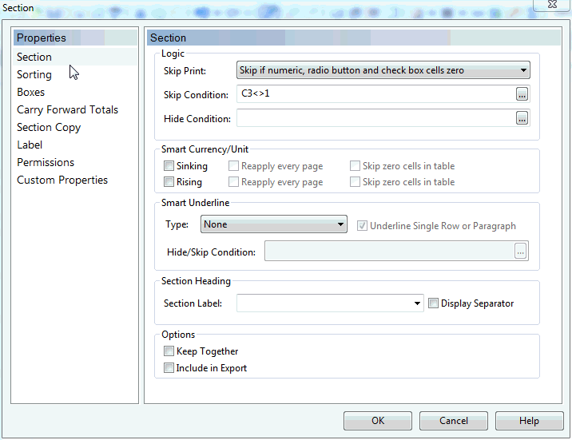
Task: Switch to the Permissions page
Action: coord(46,163)
